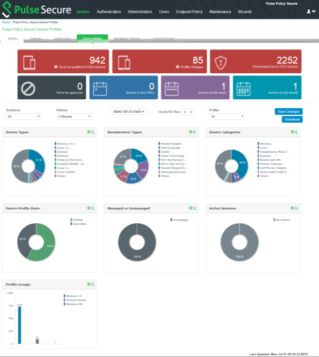Click Device Categories chart list-view icon
Screen dimensions: 319x357
point(292,132)
